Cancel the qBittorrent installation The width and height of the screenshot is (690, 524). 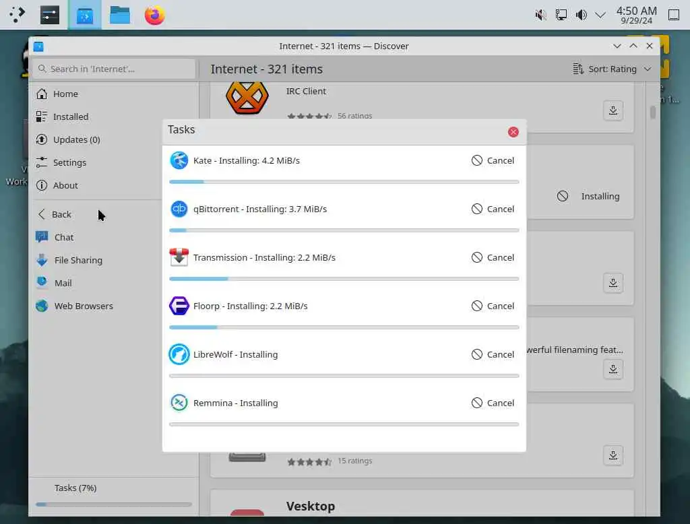click(493, 209)
